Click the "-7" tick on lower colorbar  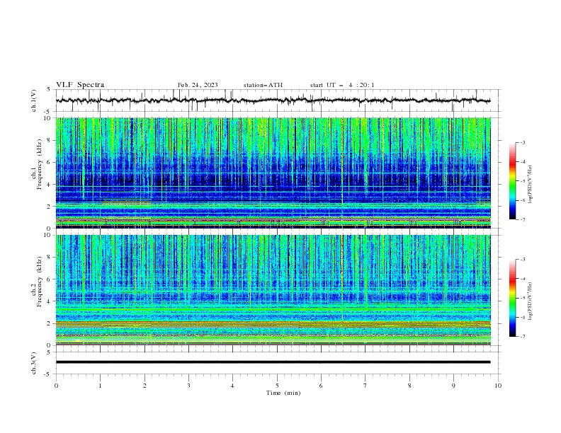click(x=522, y=337)
